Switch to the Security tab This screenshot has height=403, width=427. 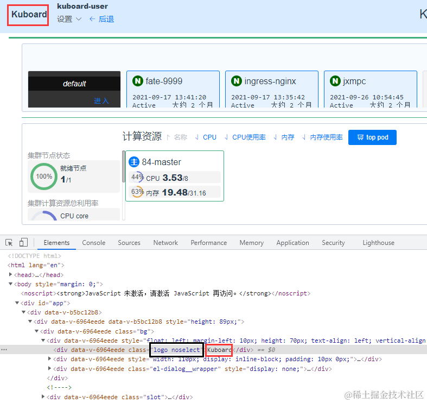coord(333,243)
